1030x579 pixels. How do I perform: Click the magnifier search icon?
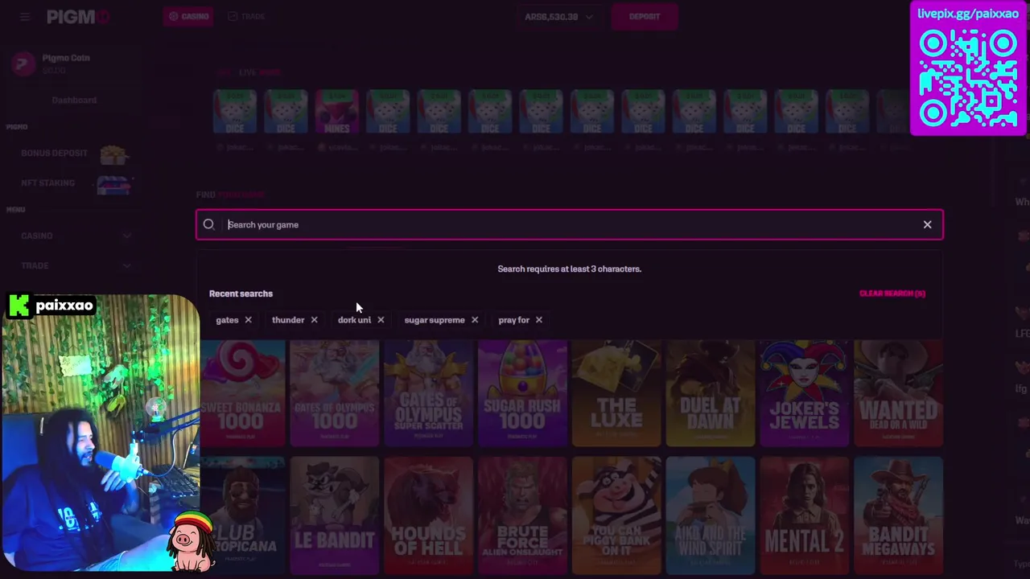[208, 225]
